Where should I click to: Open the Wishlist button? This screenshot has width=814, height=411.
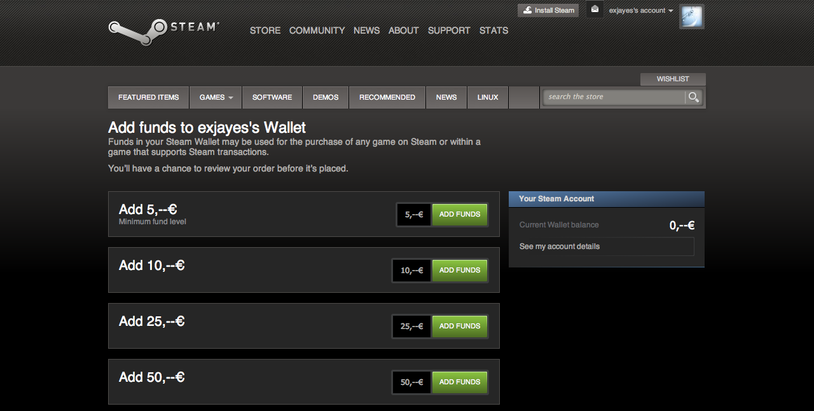[x=673, y=79]
